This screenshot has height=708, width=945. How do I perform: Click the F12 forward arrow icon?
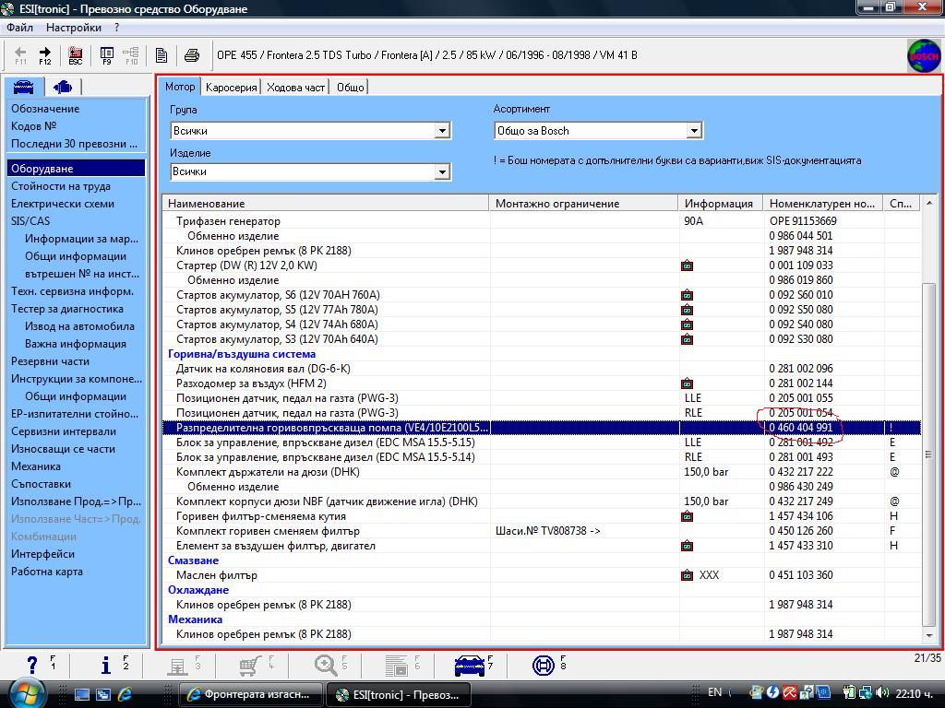pos(45,55)
